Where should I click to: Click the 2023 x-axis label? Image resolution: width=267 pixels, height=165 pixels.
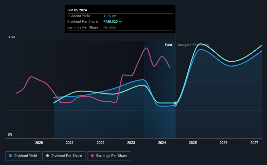click(x=131, y=143)
